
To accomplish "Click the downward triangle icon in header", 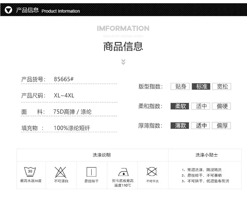I will pyautogui.click(x=8, y=10).
